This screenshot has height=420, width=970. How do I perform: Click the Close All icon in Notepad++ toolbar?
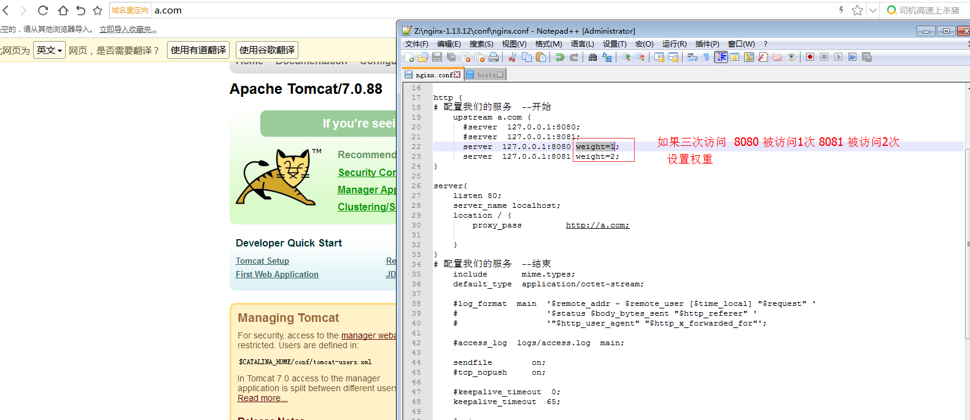[x=479, y=57]
